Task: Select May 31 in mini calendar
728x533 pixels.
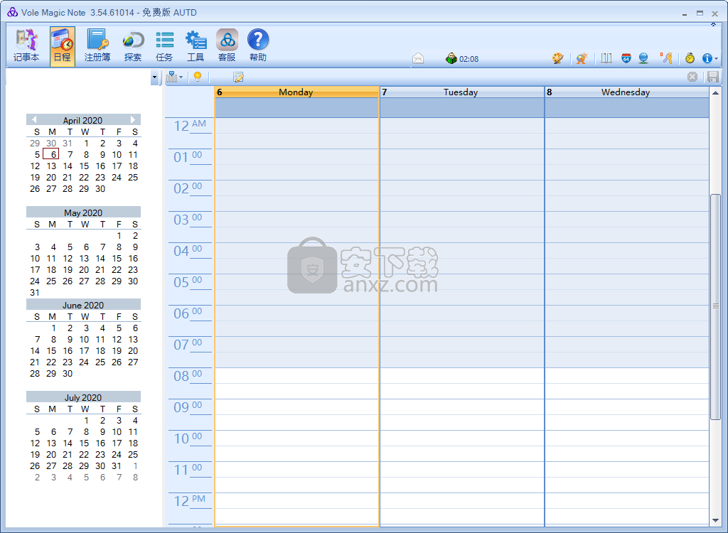Action: (35, 293)
